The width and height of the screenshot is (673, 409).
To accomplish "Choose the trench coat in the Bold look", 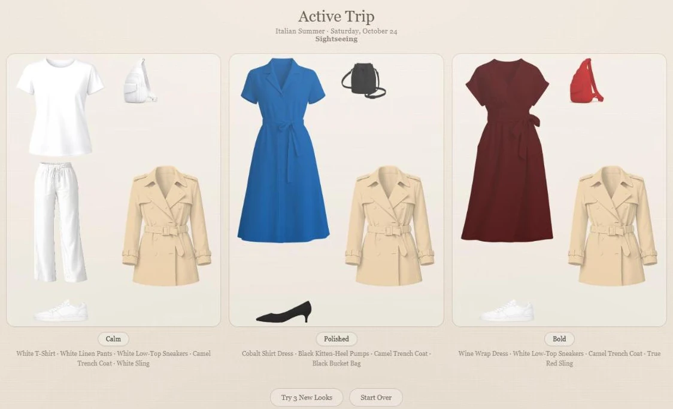I will tap(613, 226).
